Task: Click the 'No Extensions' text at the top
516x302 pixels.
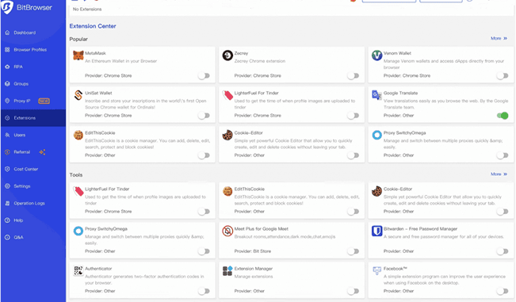Action: (x=87, y=10)
